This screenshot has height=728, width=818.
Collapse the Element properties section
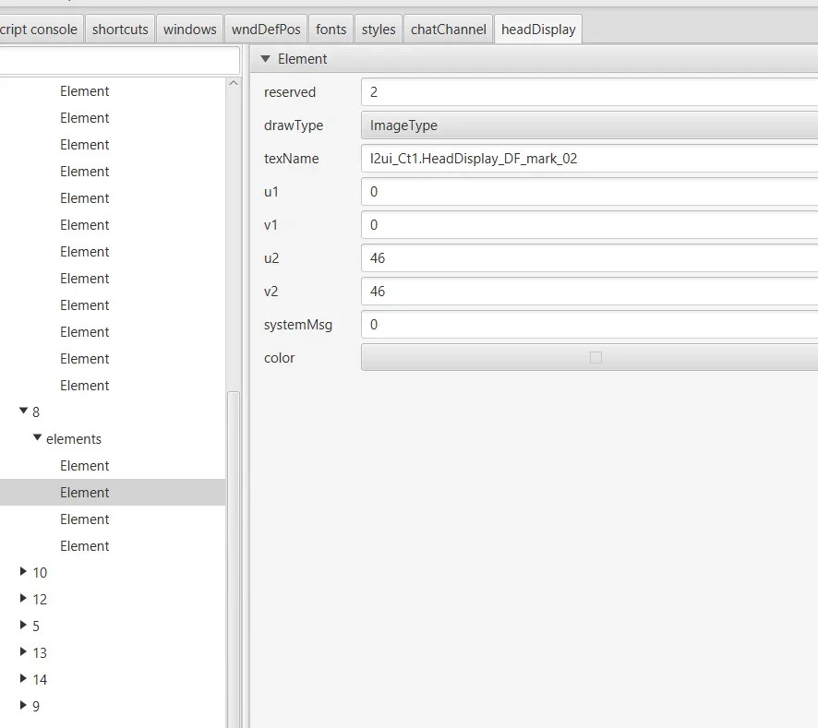266,59
